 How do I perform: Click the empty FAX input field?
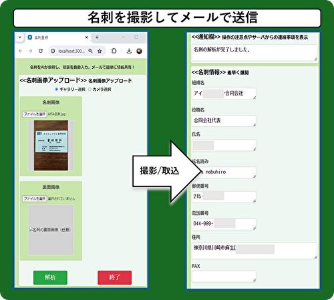(224, 277)
